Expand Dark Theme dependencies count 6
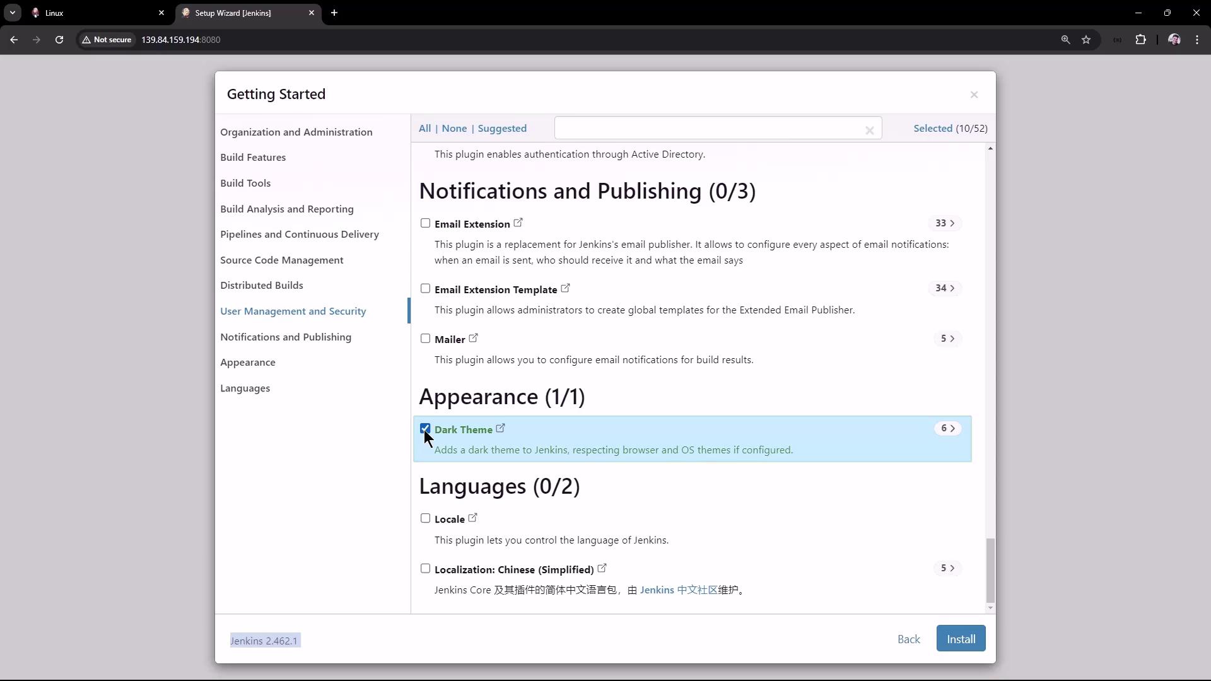 click(947, 429)
